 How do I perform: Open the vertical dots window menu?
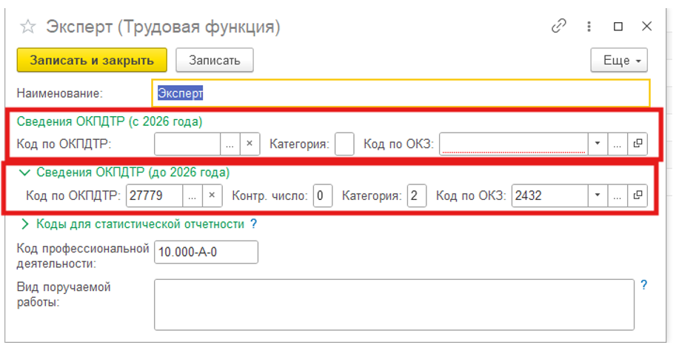click(x=589, y=27)
